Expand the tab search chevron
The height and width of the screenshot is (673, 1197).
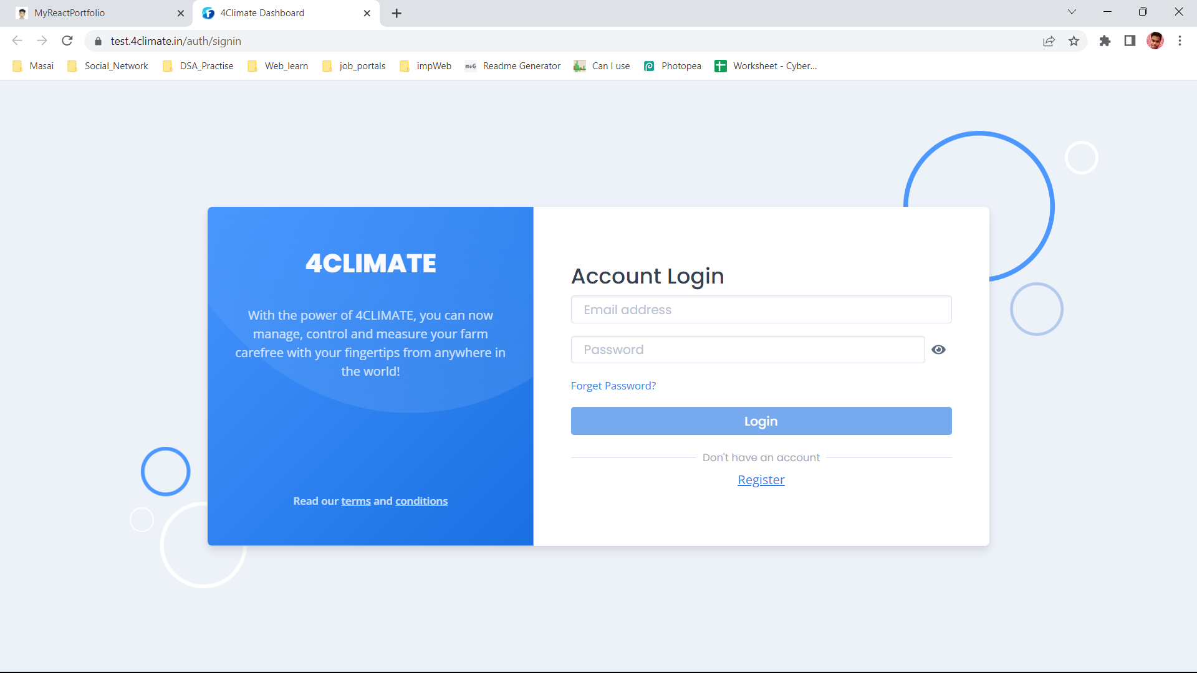click(1072, 12)
